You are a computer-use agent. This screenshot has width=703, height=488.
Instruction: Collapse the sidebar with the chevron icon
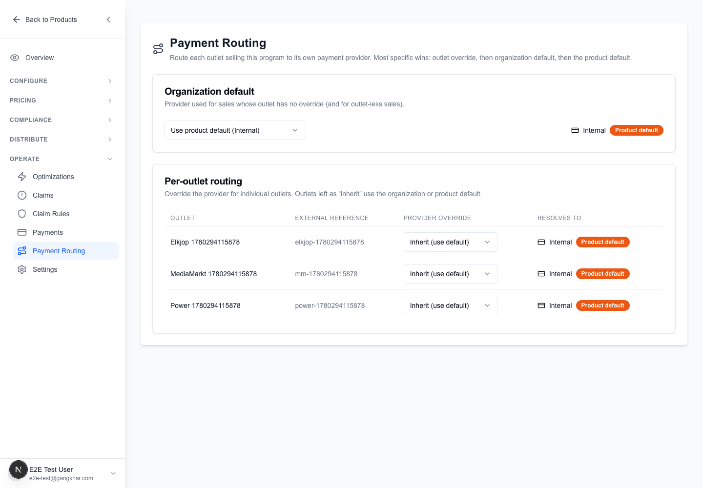click(108, 20)
